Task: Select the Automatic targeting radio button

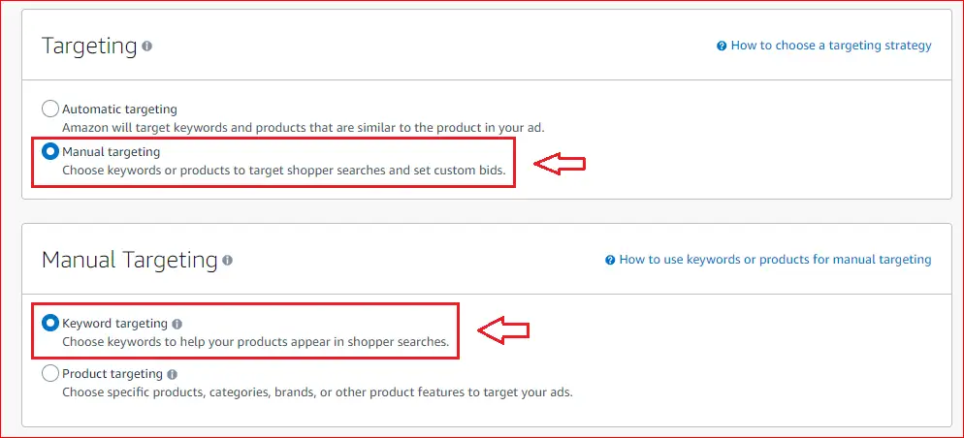Action: point(49,109)
